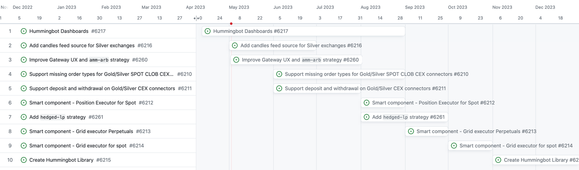
Task: Click status icon for Improve Gateway UX row
Action: coord(24,60)
